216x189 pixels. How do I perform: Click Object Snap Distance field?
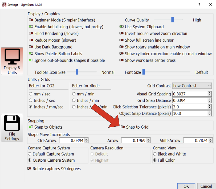[x=190, y=113]
